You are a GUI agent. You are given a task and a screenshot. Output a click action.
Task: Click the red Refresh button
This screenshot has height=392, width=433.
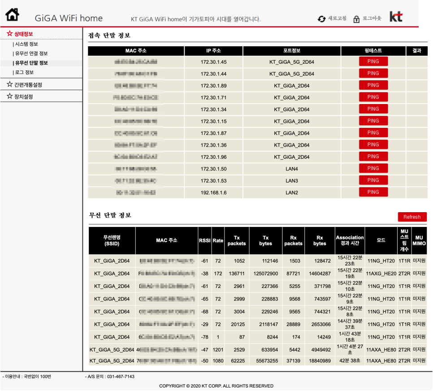(x=412, y=217)
